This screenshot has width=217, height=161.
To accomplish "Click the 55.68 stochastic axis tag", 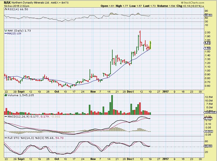I will (x=208, y=146).
